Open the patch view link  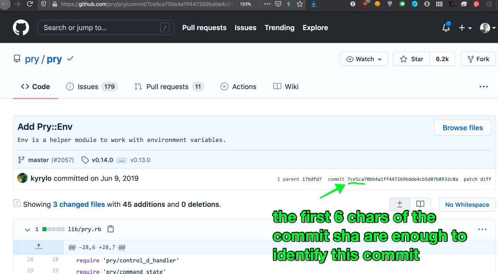[470, 179]
